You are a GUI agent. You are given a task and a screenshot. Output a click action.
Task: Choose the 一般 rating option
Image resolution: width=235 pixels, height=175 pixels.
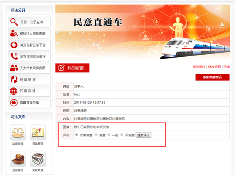[x=109, y=135]
